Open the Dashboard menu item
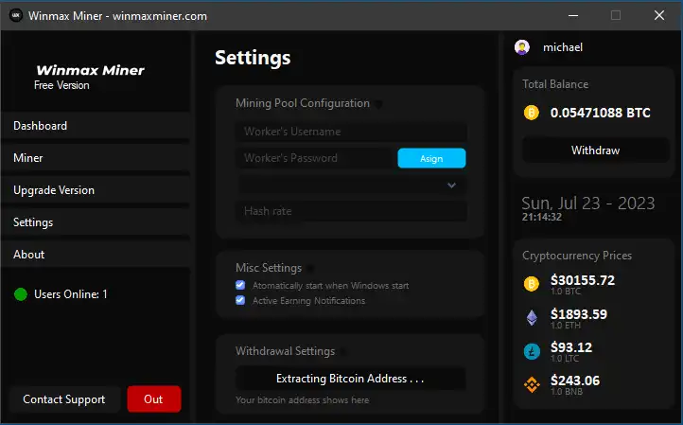 tap(96, 126)
